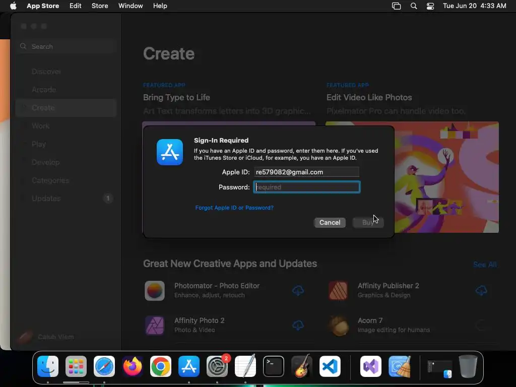The height and width of the screenshot is (387, 516).
Task: Click the App Store search field
Action: [66, 46]
